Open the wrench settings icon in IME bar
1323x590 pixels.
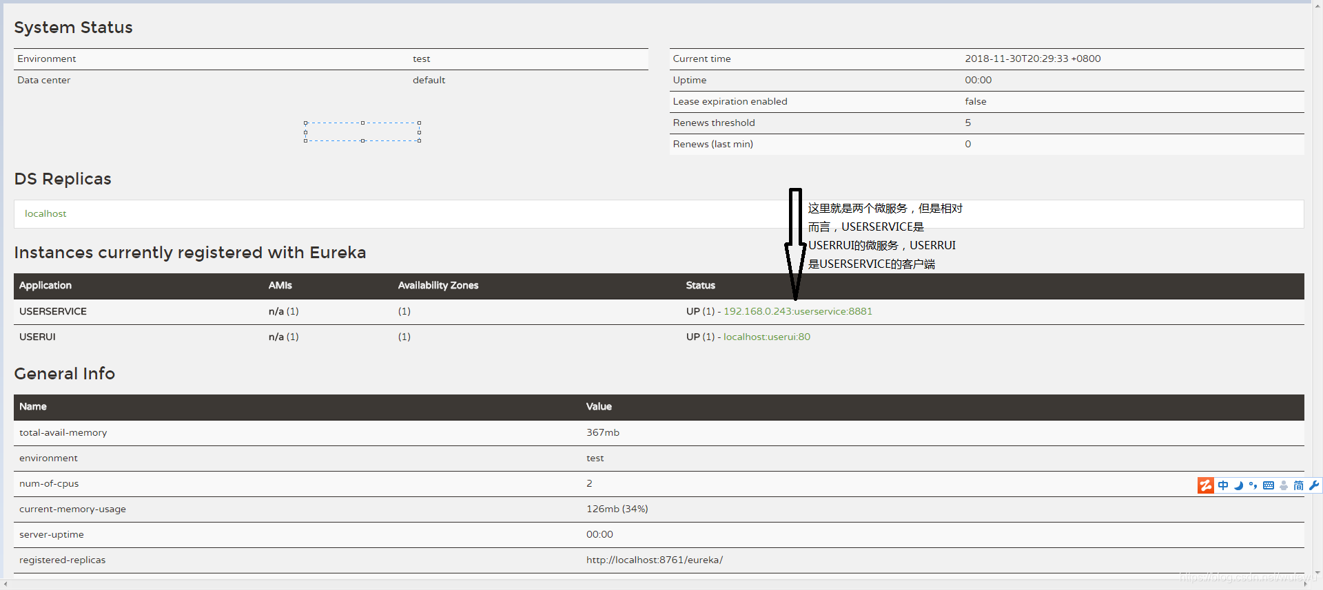[1314, 485]
